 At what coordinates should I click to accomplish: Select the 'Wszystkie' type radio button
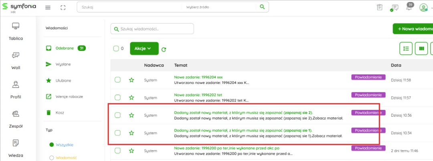pos(51,145)
